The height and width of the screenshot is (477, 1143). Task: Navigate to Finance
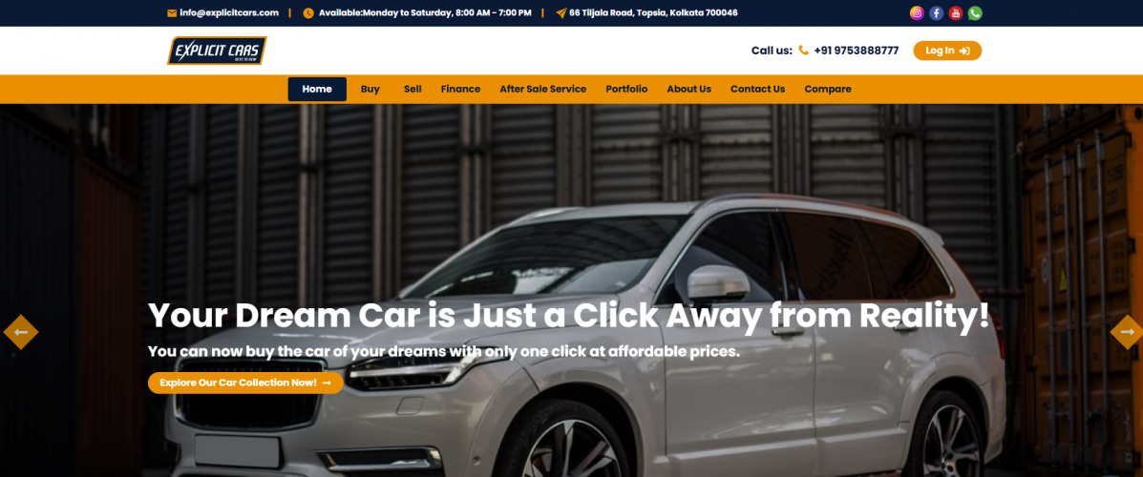pos(460,89)
